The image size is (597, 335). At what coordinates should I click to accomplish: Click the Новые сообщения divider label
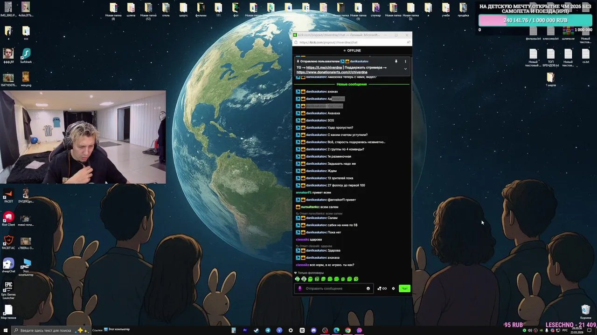[352, 84]
